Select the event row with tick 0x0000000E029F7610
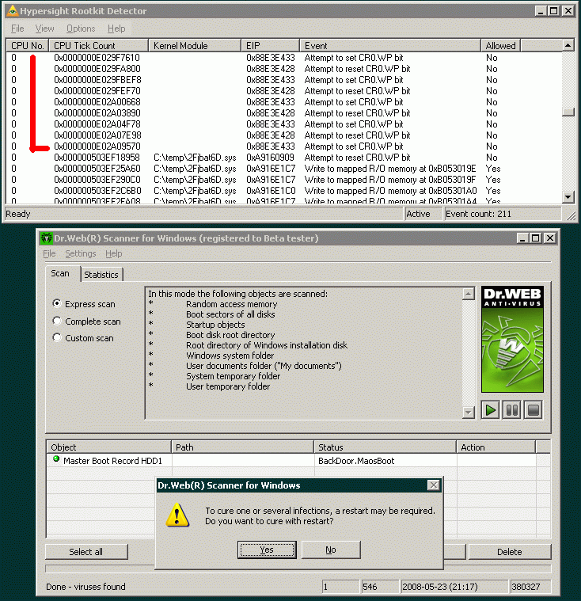581x601 pixels. pos(283,58)
